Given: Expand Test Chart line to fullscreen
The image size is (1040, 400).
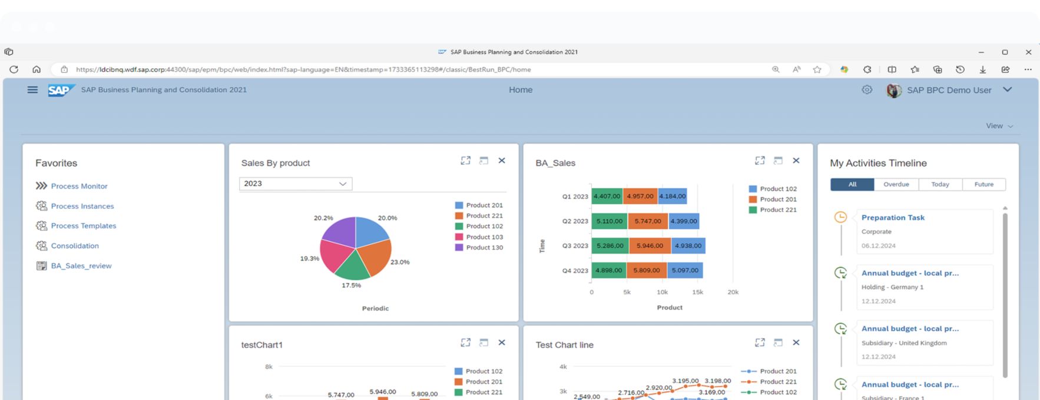Looking at the screenshot, I should pyautogui.click(x=760, y=342).
